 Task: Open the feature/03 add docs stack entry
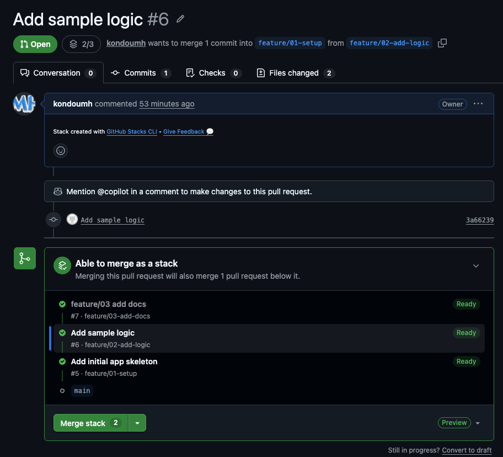pyautogui.click(x=109, y=304)
